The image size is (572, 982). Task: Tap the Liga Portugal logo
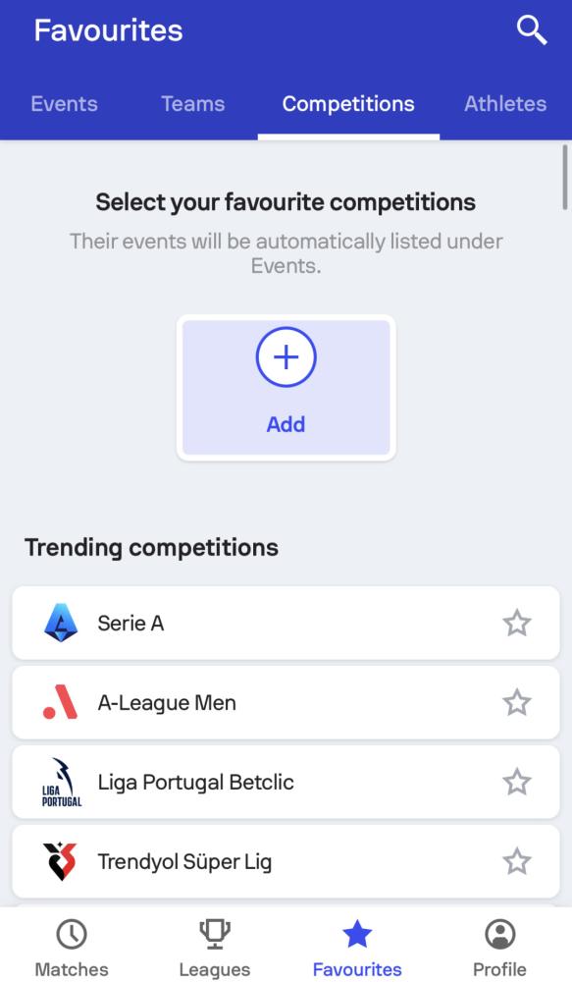[62, 782]
